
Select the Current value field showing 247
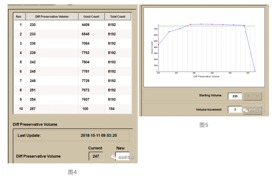tap(96, 156)
